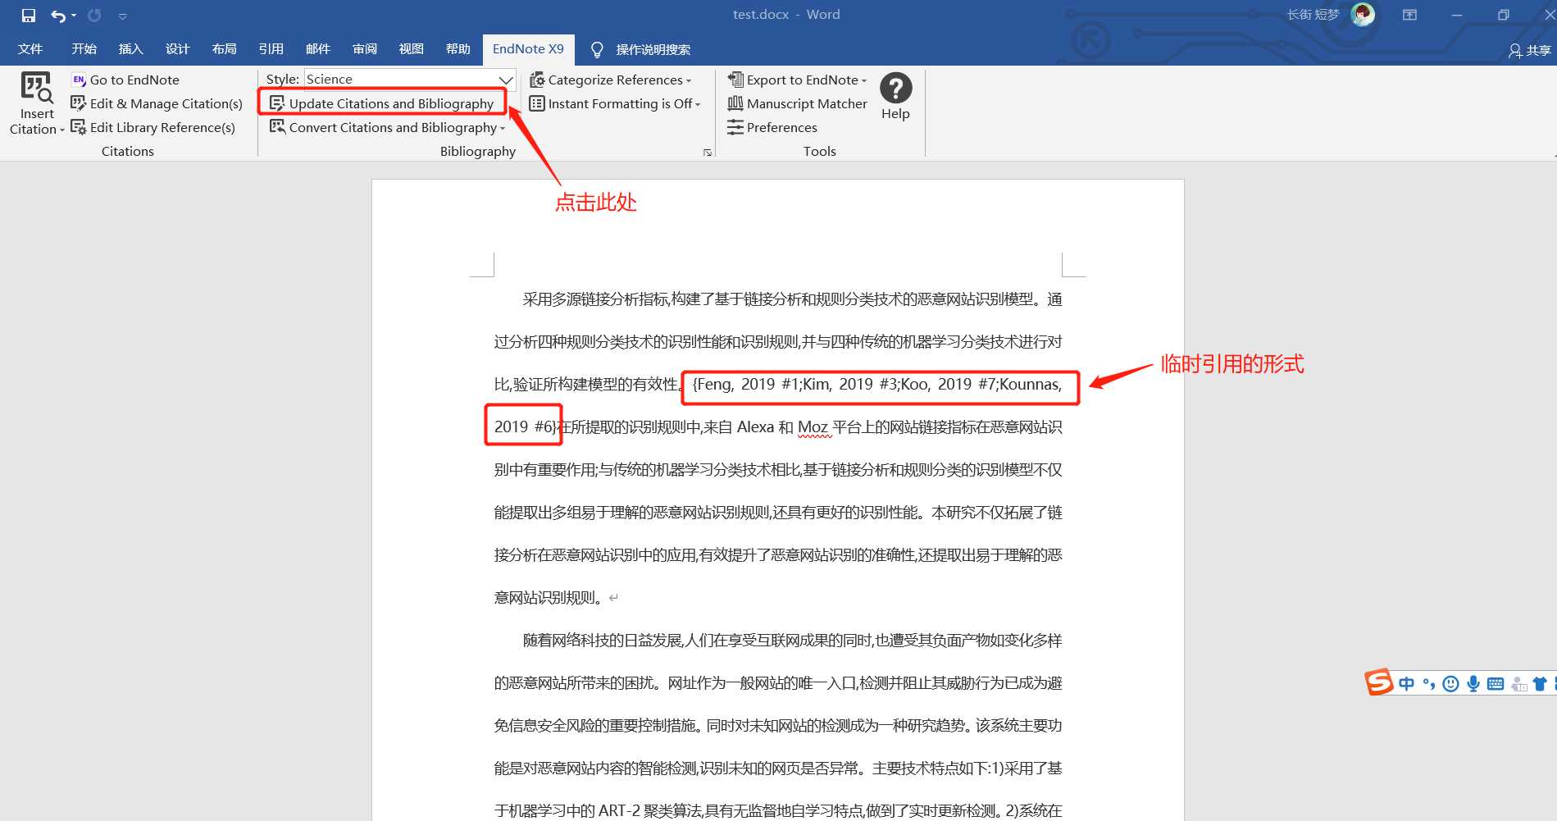Switch to the 审阅 tab
1557x821 pixels.
[x=364, y=49]
